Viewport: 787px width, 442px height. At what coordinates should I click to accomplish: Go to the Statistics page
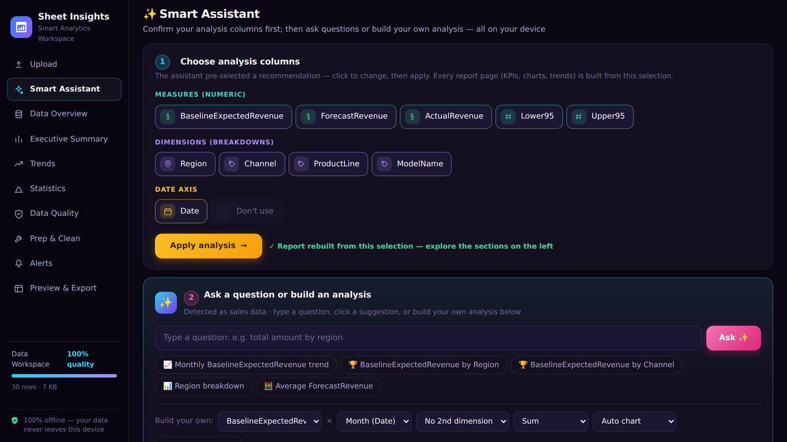pyautogui.click(x=64, y=189)
